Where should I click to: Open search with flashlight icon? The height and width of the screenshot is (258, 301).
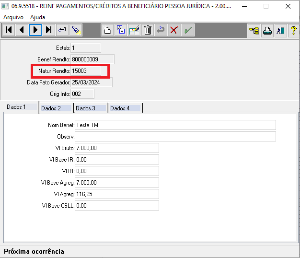pos(76,30)
